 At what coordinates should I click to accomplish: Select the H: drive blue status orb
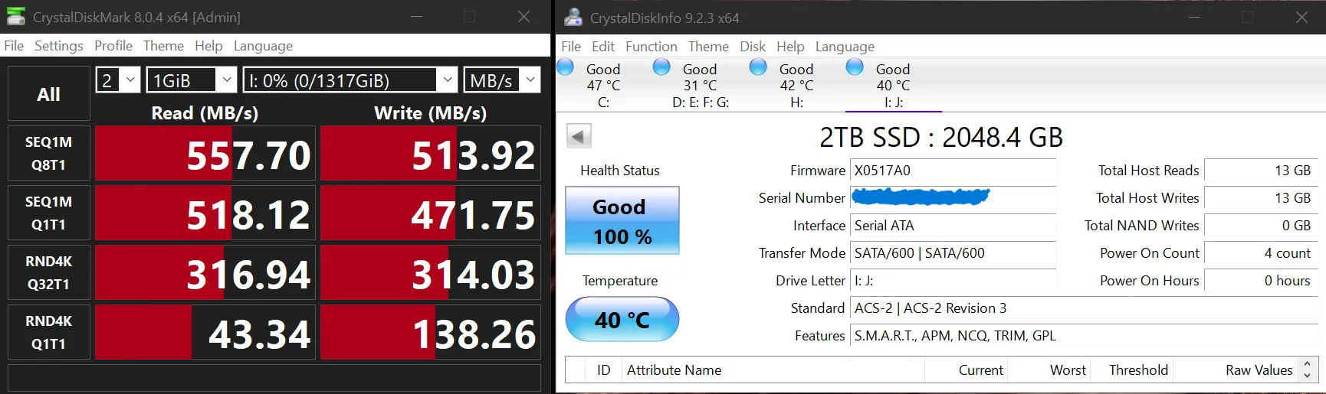click(758, 67)
